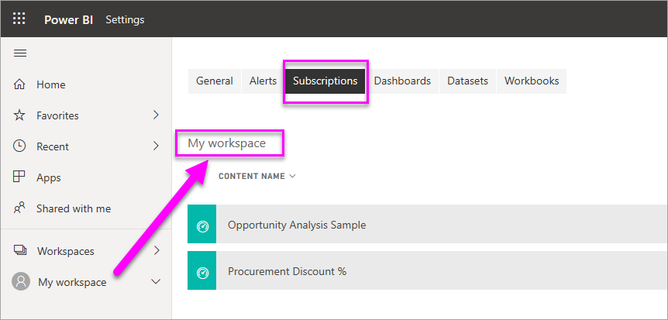
Task: Sort by the CONTENT NAME column header
Action: tap(252, 176)
